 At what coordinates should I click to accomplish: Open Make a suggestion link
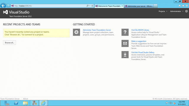pyautogui.click(x=139, y=41)
